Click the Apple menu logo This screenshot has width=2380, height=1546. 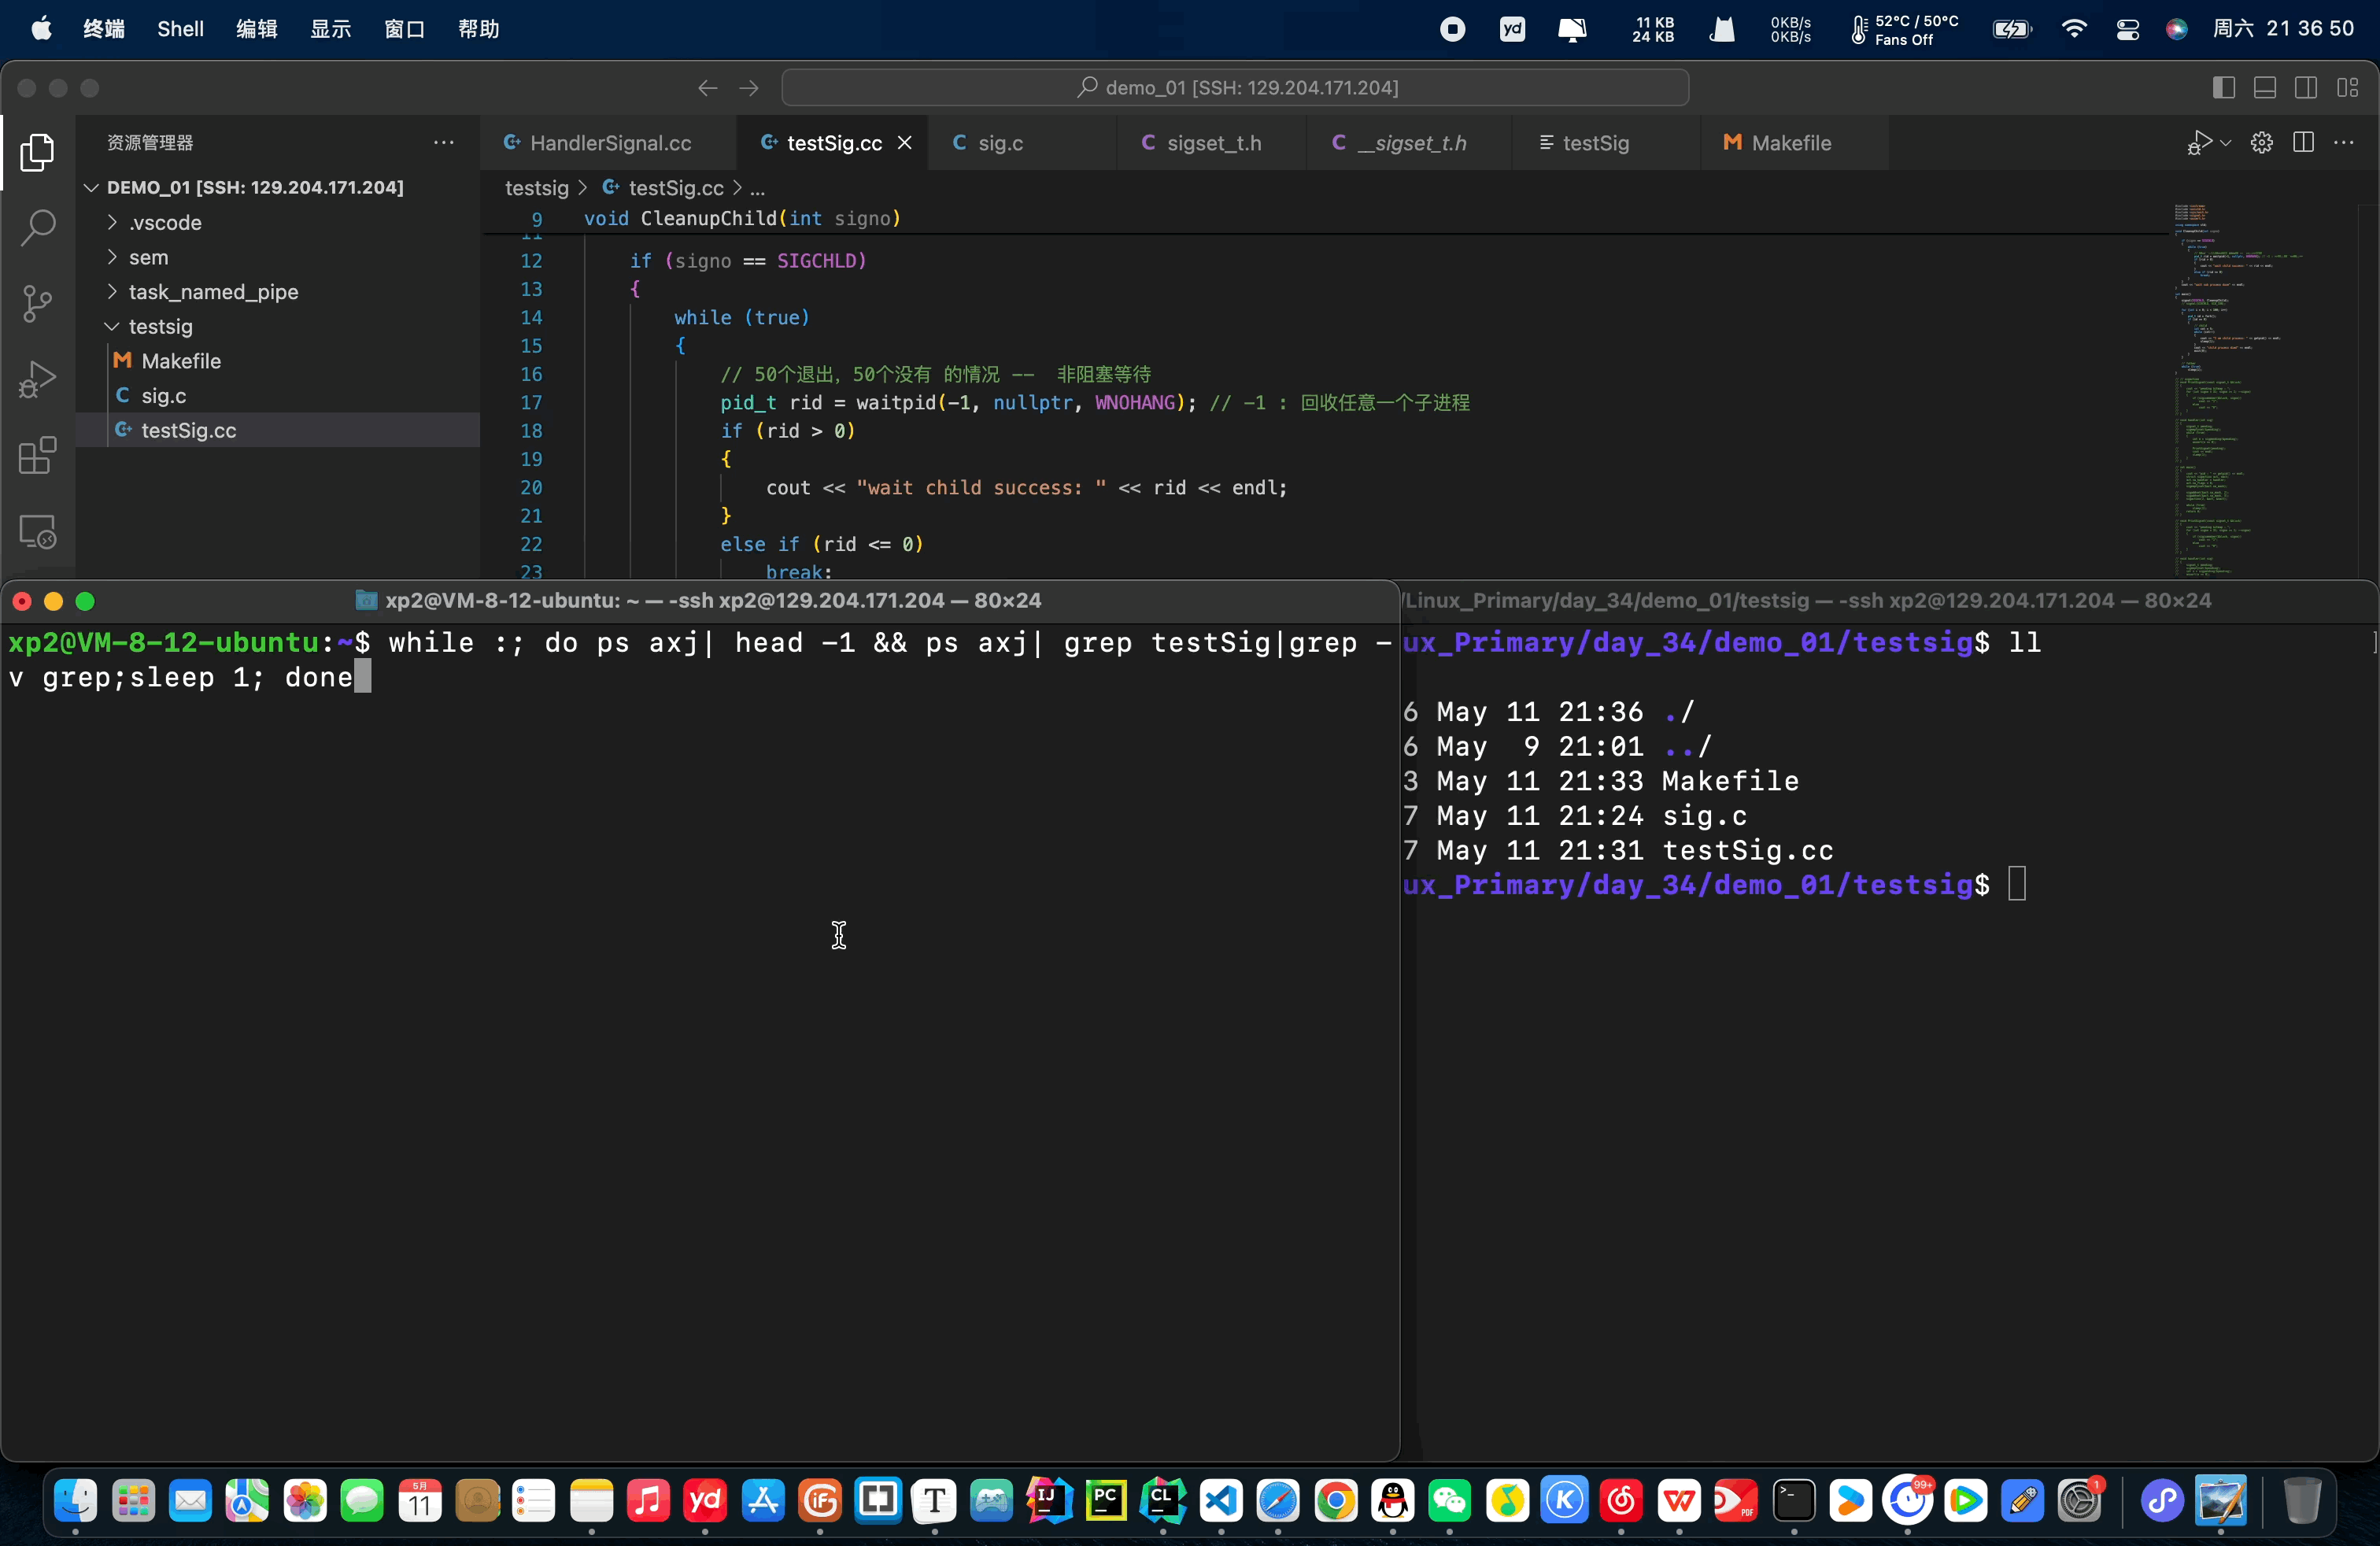coord(41,29)
